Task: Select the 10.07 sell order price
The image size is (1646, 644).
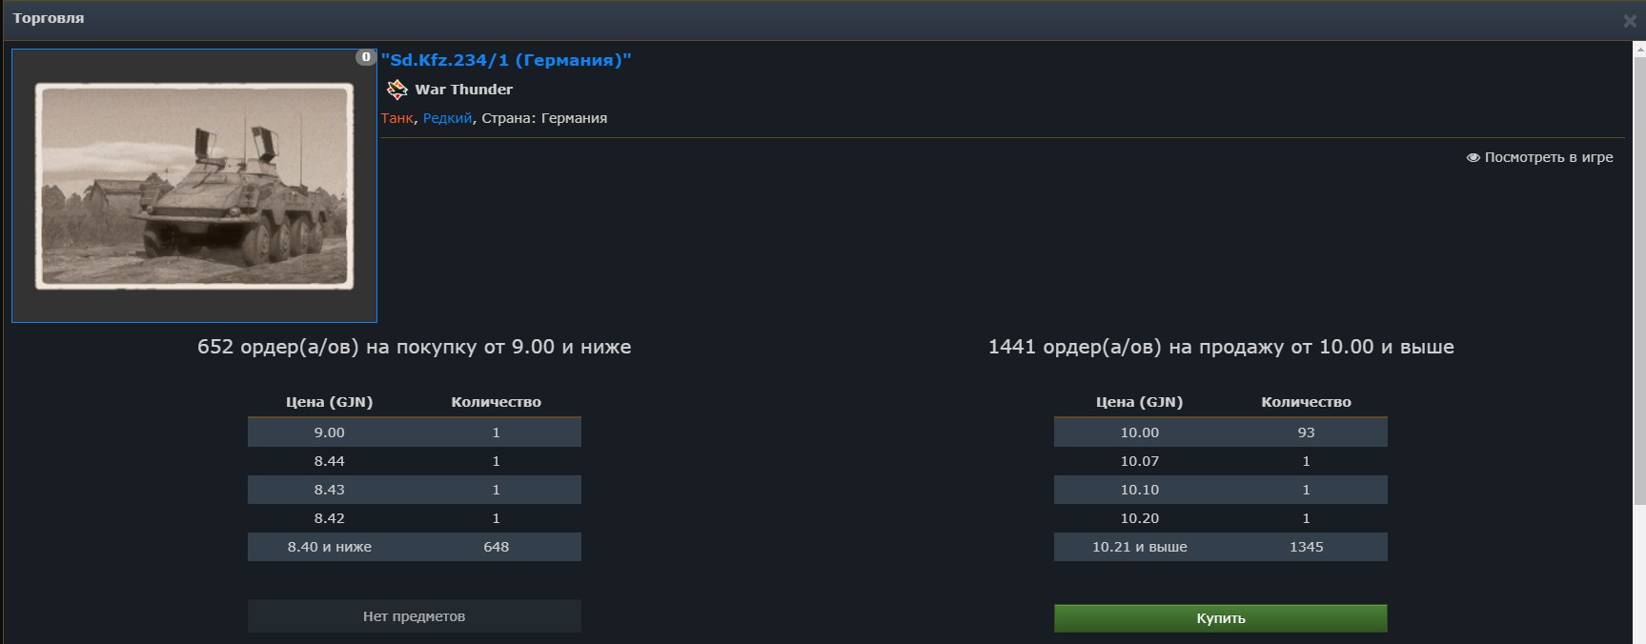Action: (x=1140, y=461)
